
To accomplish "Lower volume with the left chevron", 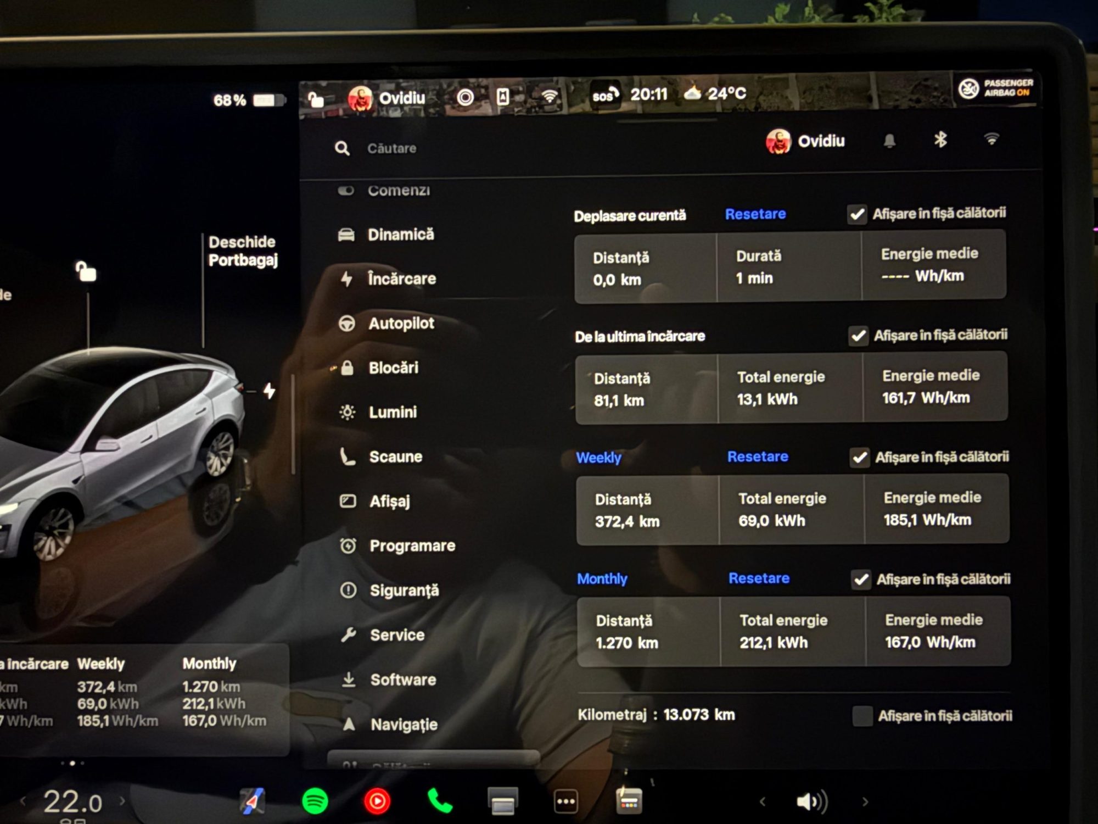I will coord(763,802).
